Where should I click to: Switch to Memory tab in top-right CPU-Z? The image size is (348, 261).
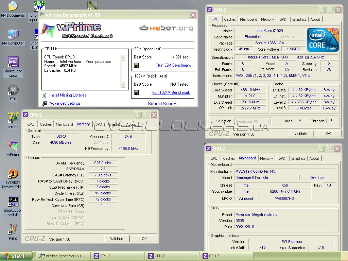(267, 19)
